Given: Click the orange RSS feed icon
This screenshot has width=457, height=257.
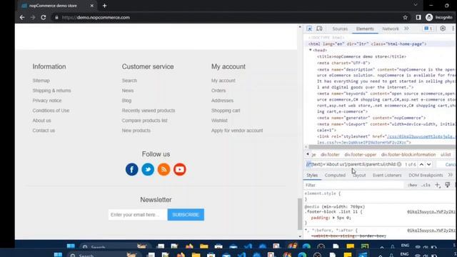Looking at the screenshot, I should [164, 169].
